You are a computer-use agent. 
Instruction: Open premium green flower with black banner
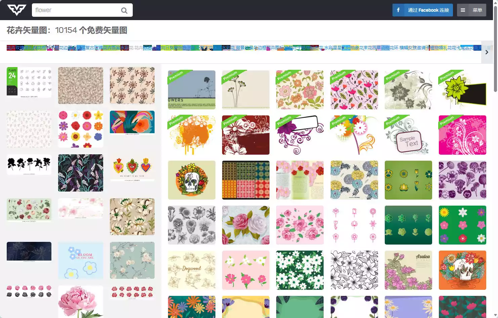(462, 90)
